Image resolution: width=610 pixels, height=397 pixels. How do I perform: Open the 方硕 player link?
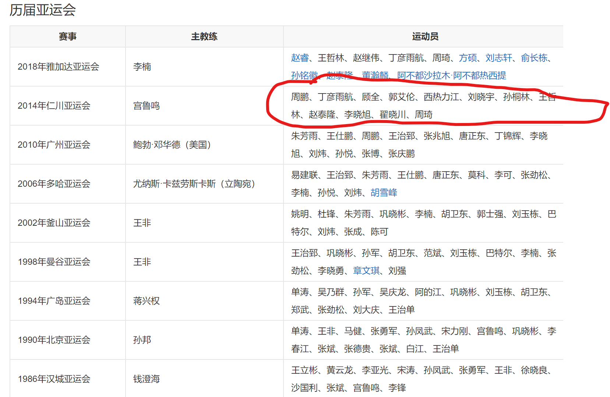click(468, 58)
